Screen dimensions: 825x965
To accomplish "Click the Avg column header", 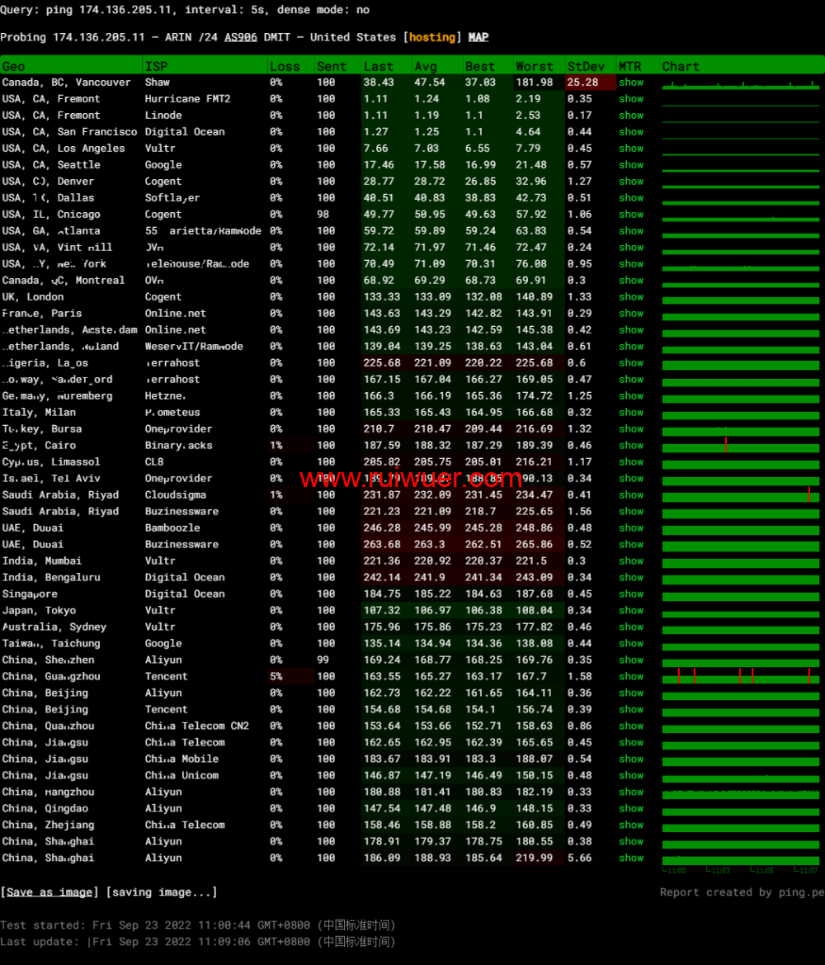I will [426, 66].
